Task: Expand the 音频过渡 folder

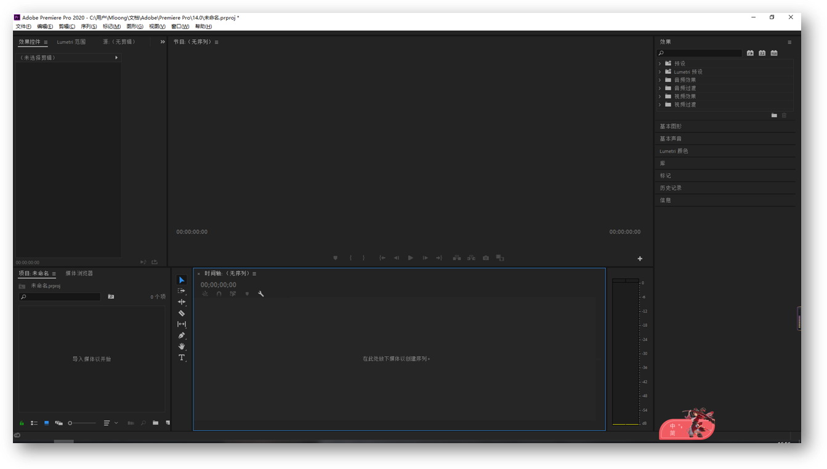Action: click(660, 88)
